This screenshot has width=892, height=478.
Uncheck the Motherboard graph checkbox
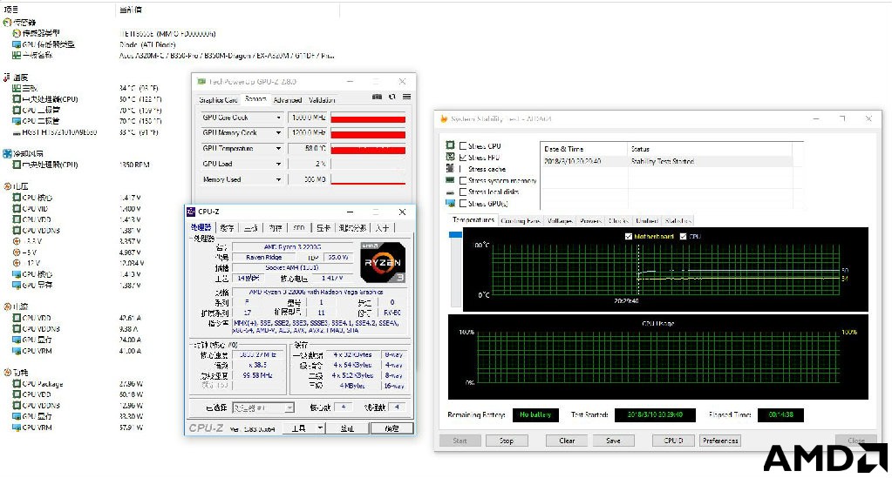[628, 237]
